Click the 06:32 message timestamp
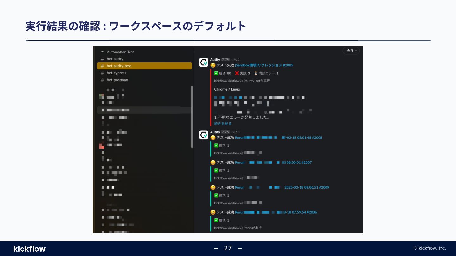The image size is (456, 256). 236,60
